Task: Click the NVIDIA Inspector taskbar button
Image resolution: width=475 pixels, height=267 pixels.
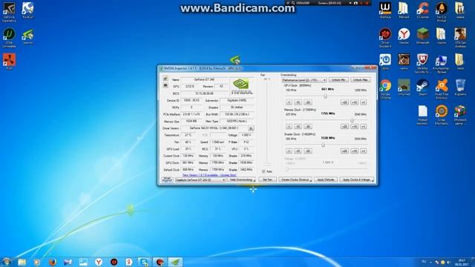Action: click(x=176, y=262)
